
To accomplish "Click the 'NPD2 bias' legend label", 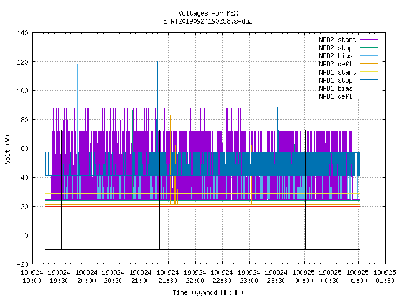I will [336, 56].
